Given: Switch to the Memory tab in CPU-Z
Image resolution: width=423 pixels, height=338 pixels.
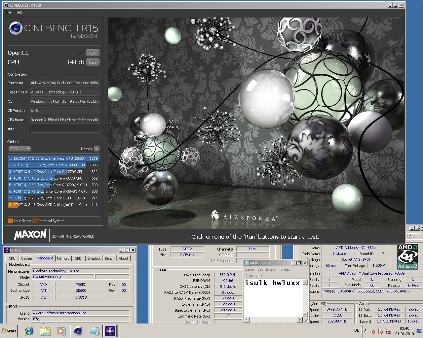Looking at the screenshot, I should click(x=63, y=258).
